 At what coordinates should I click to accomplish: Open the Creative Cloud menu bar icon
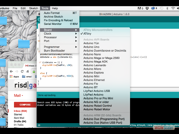click(154, 8)
